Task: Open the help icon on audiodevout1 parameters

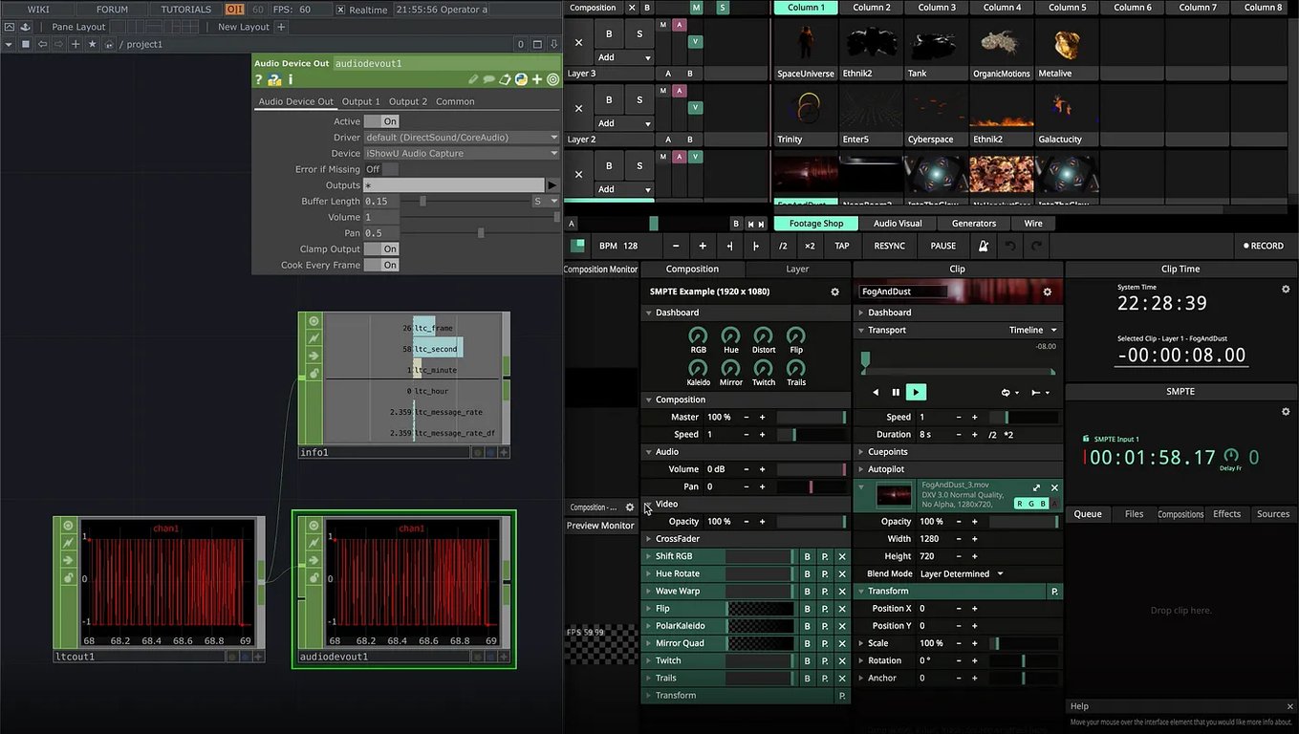Action: (259, 80)
